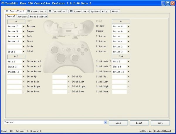The width and height of the screenshot is (176, 134).
Task: Open the About tab
Action: click(x=115, y=11)
